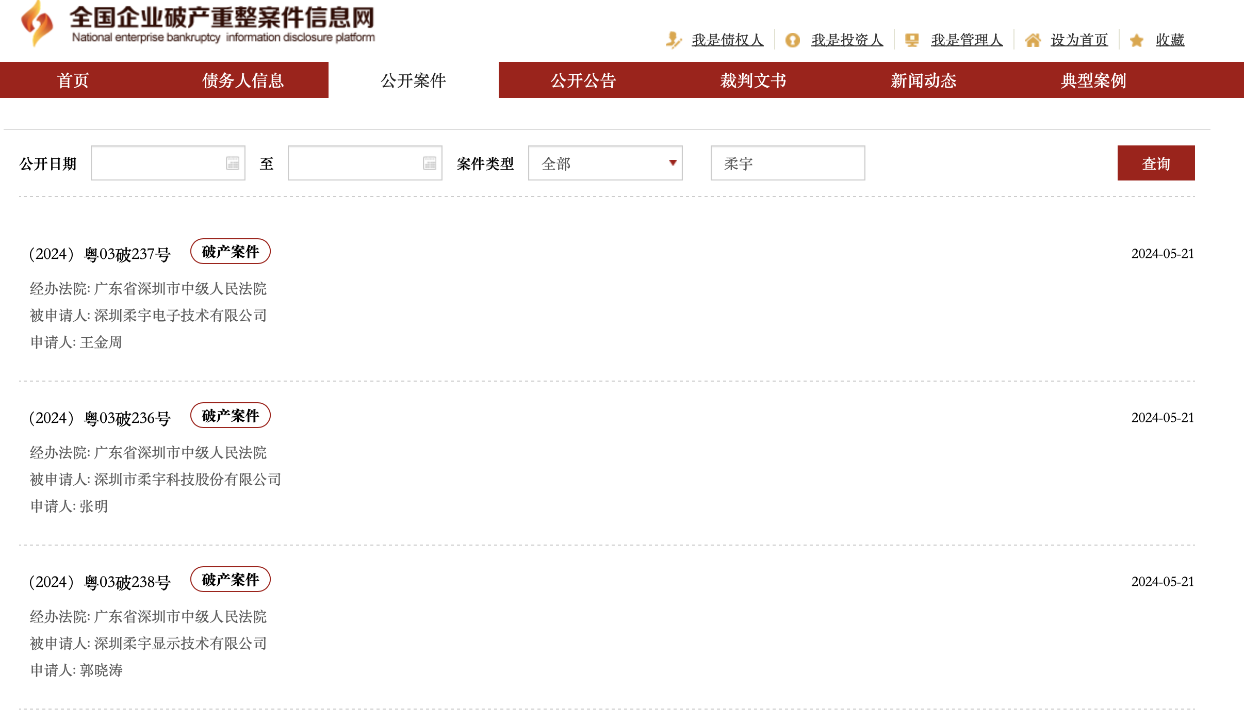This screenshot has height=723, width=1244.
Task: Open the 裁判文书 tab
Action: tap(754, 80)
